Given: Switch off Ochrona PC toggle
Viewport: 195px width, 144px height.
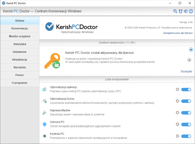Looking at the screenshot, I should [186, 124].
